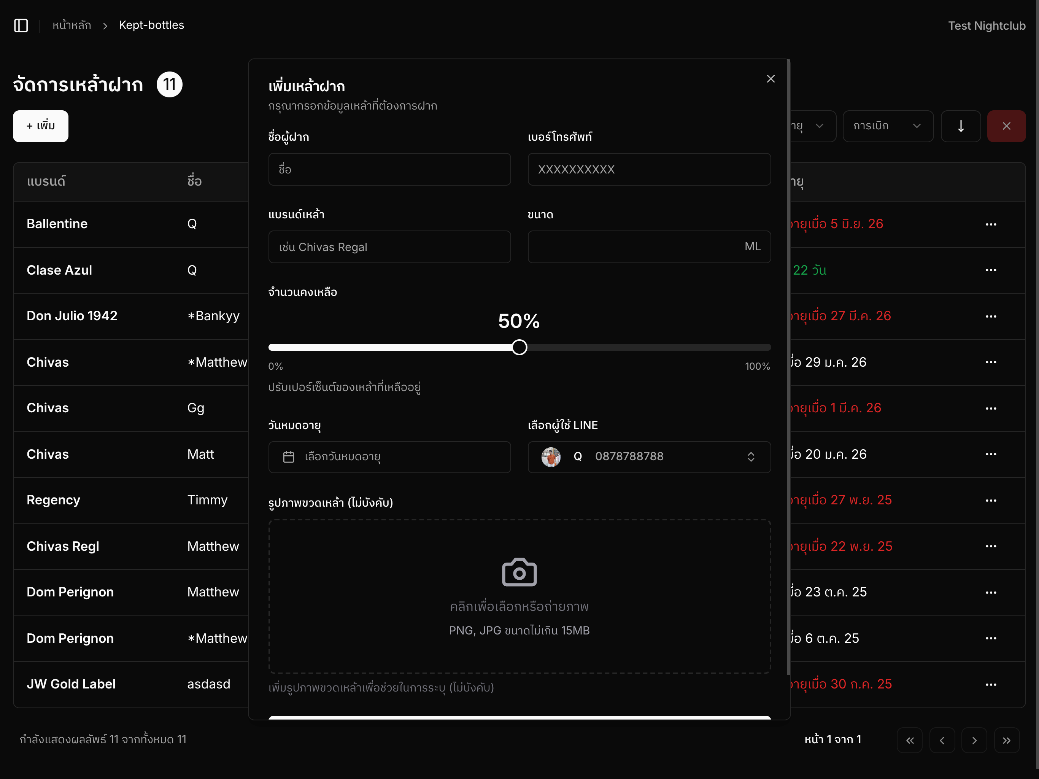Close the add kept-bottle dialog
This screenshot has height=779, width=1039.
771,79
